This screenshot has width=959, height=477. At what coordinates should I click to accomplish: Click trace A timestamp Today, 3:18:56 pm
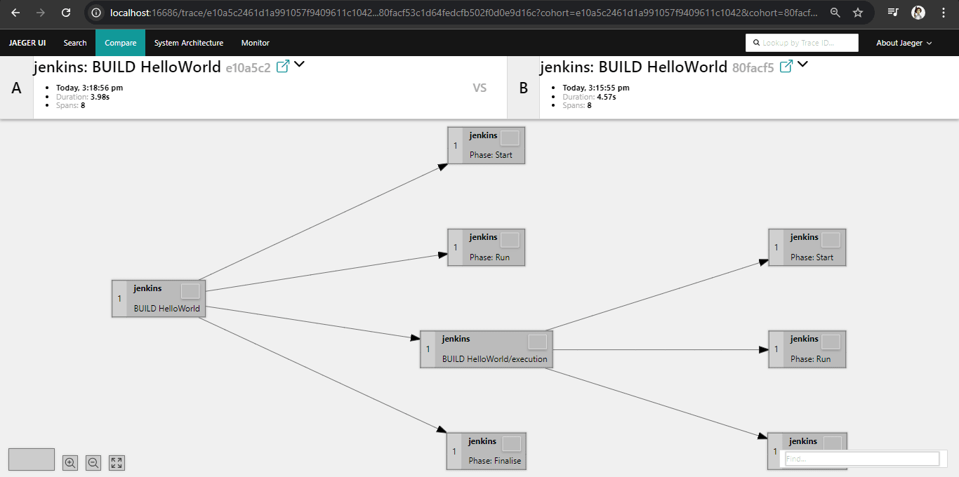click(89, 88)
